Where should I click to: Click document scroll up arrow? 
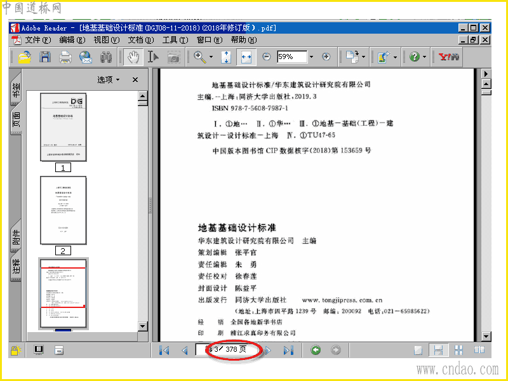click(x=486, y=84)
